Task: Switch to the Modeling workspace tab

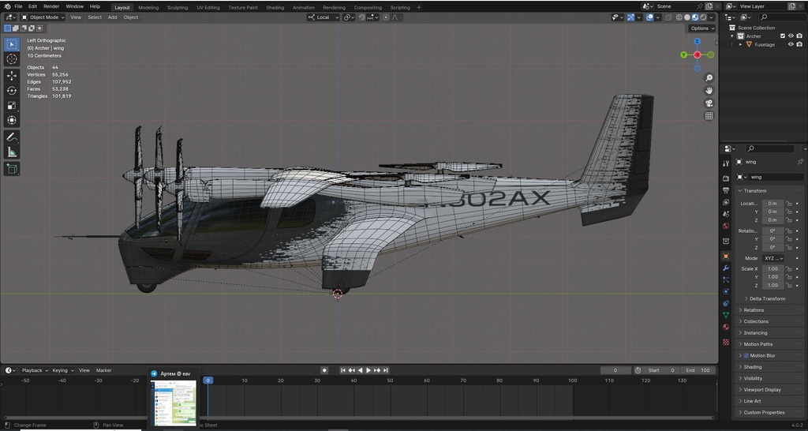Action: [x=148, y=7]
